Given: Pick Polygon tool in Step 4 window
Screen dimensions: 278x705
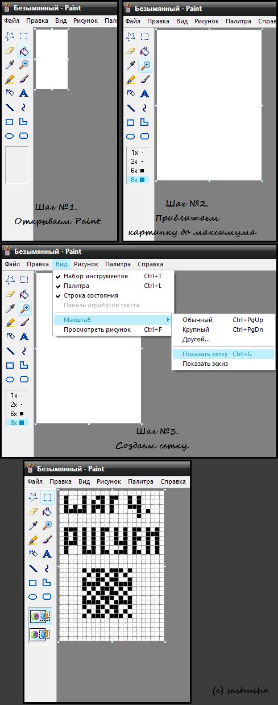Looking at the screenshot, I should tap(47, 582).
